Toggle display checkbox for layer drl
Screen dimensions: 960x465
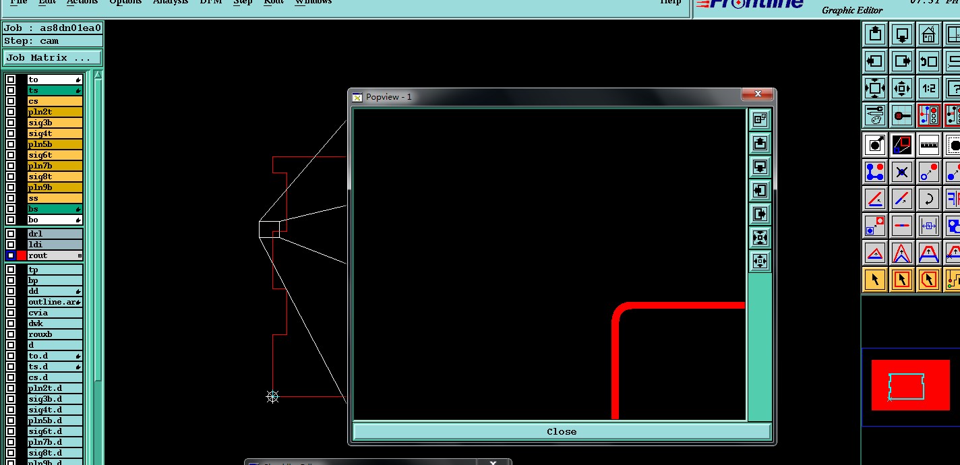point(11,234)
